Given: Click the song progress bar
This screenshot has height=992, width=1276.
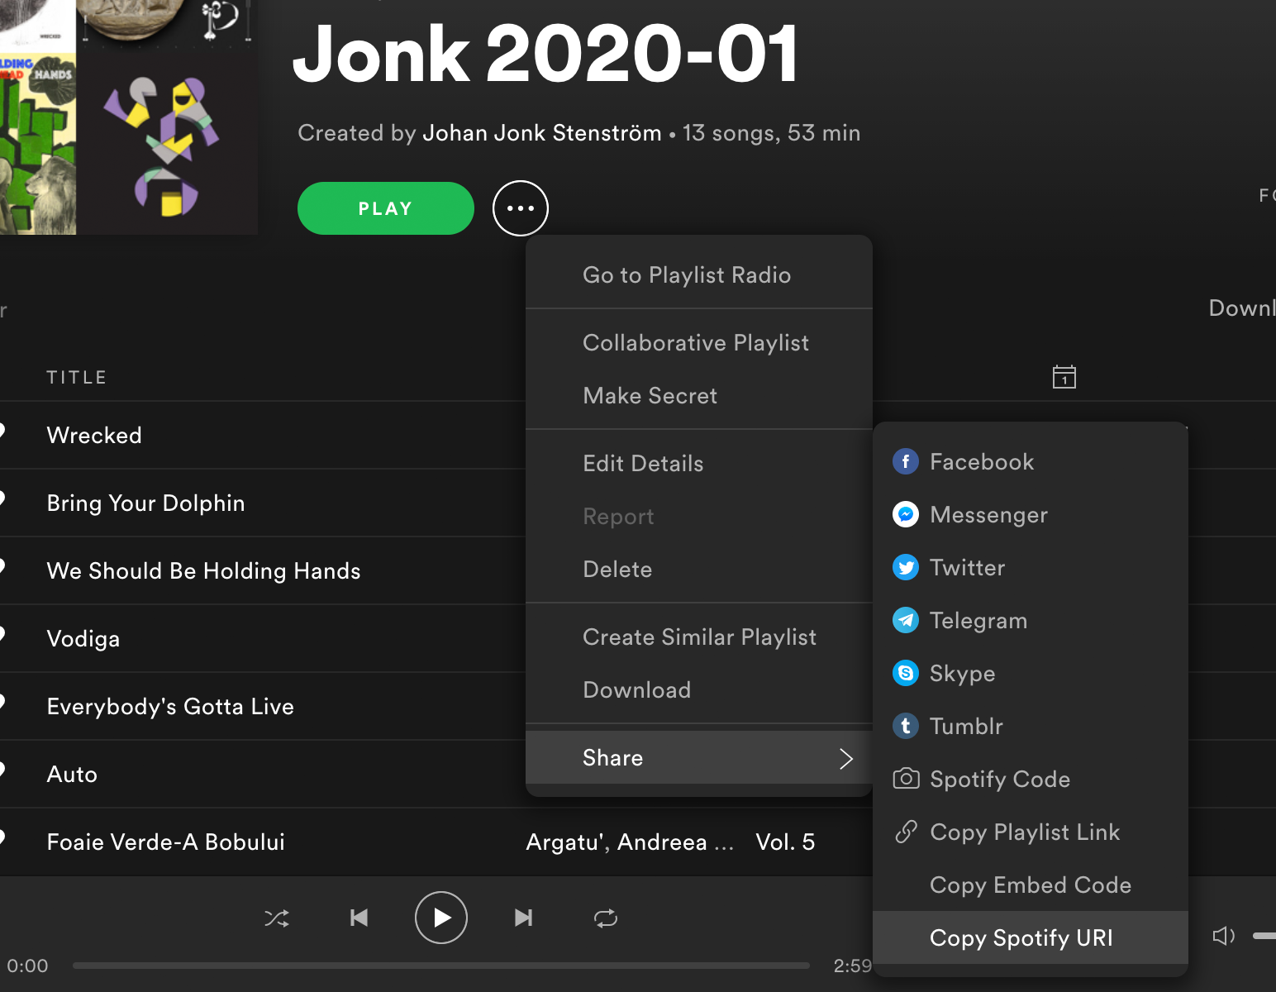Looking at the screenshot, I should [441, 965].
